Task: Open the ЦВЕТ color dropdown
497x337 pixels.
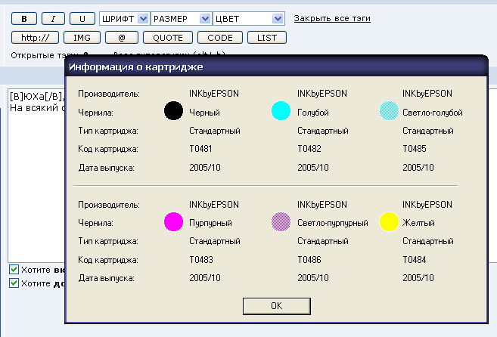Action: pos(248,19)
